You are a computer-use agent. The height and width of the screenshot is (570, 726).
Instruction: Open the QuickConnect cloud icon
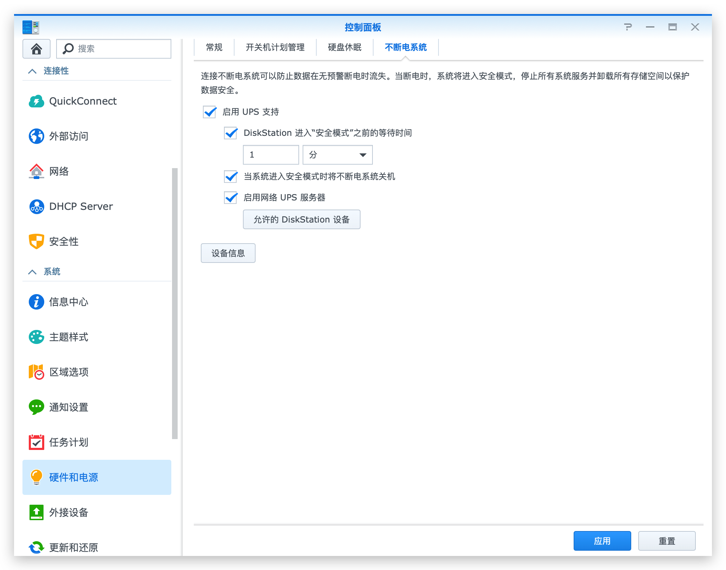[x=36, y=101]
